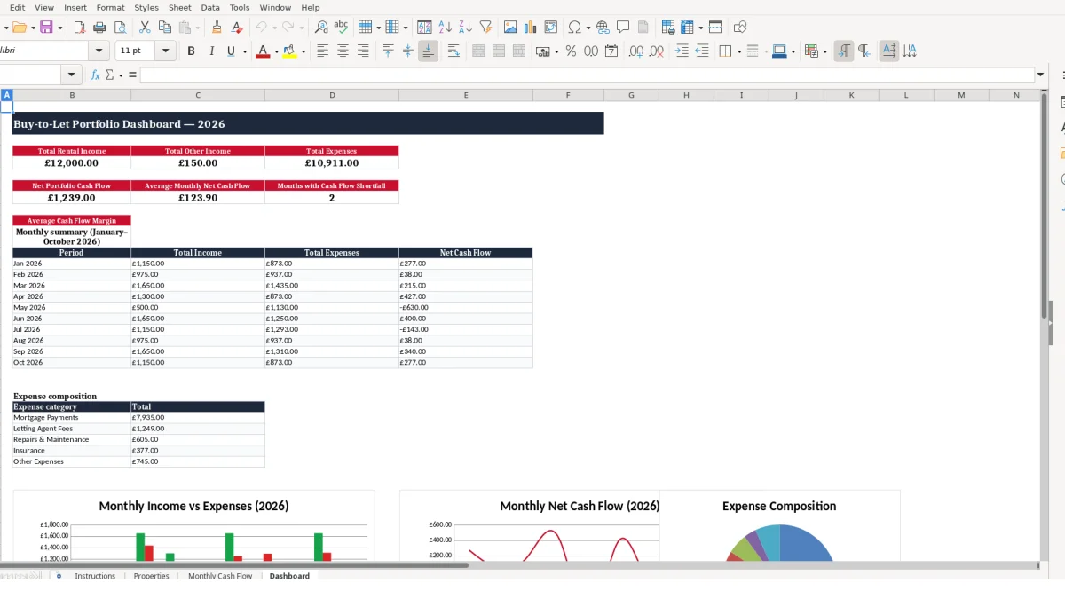Open Find and Replace
The width and height of the screenshot is (1065, 599).
(x=321, y=28)
